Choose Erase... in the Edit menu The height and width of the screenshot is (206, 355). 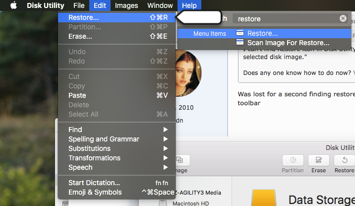[x=117, y=36]
